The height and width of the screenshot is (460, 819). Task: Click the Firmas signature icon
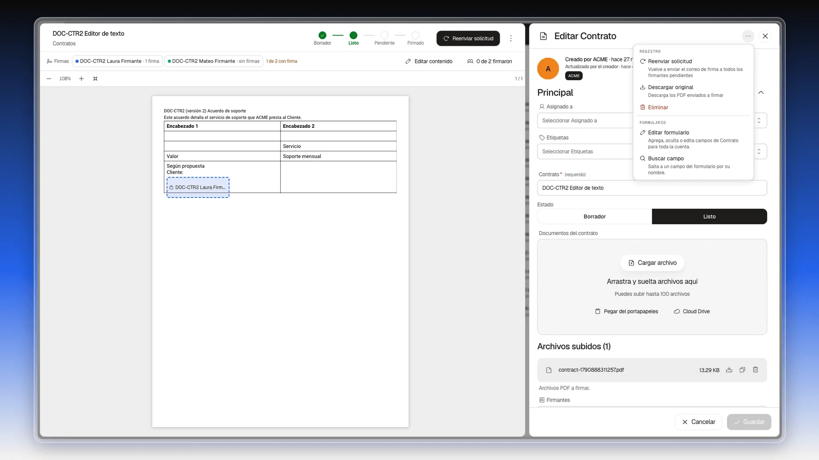pos(49,61)
